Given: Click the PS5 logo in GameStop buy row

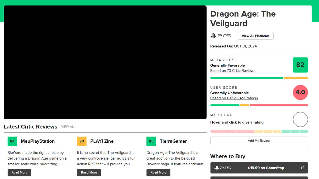Looking at the screenshot, I should (223, 168).
